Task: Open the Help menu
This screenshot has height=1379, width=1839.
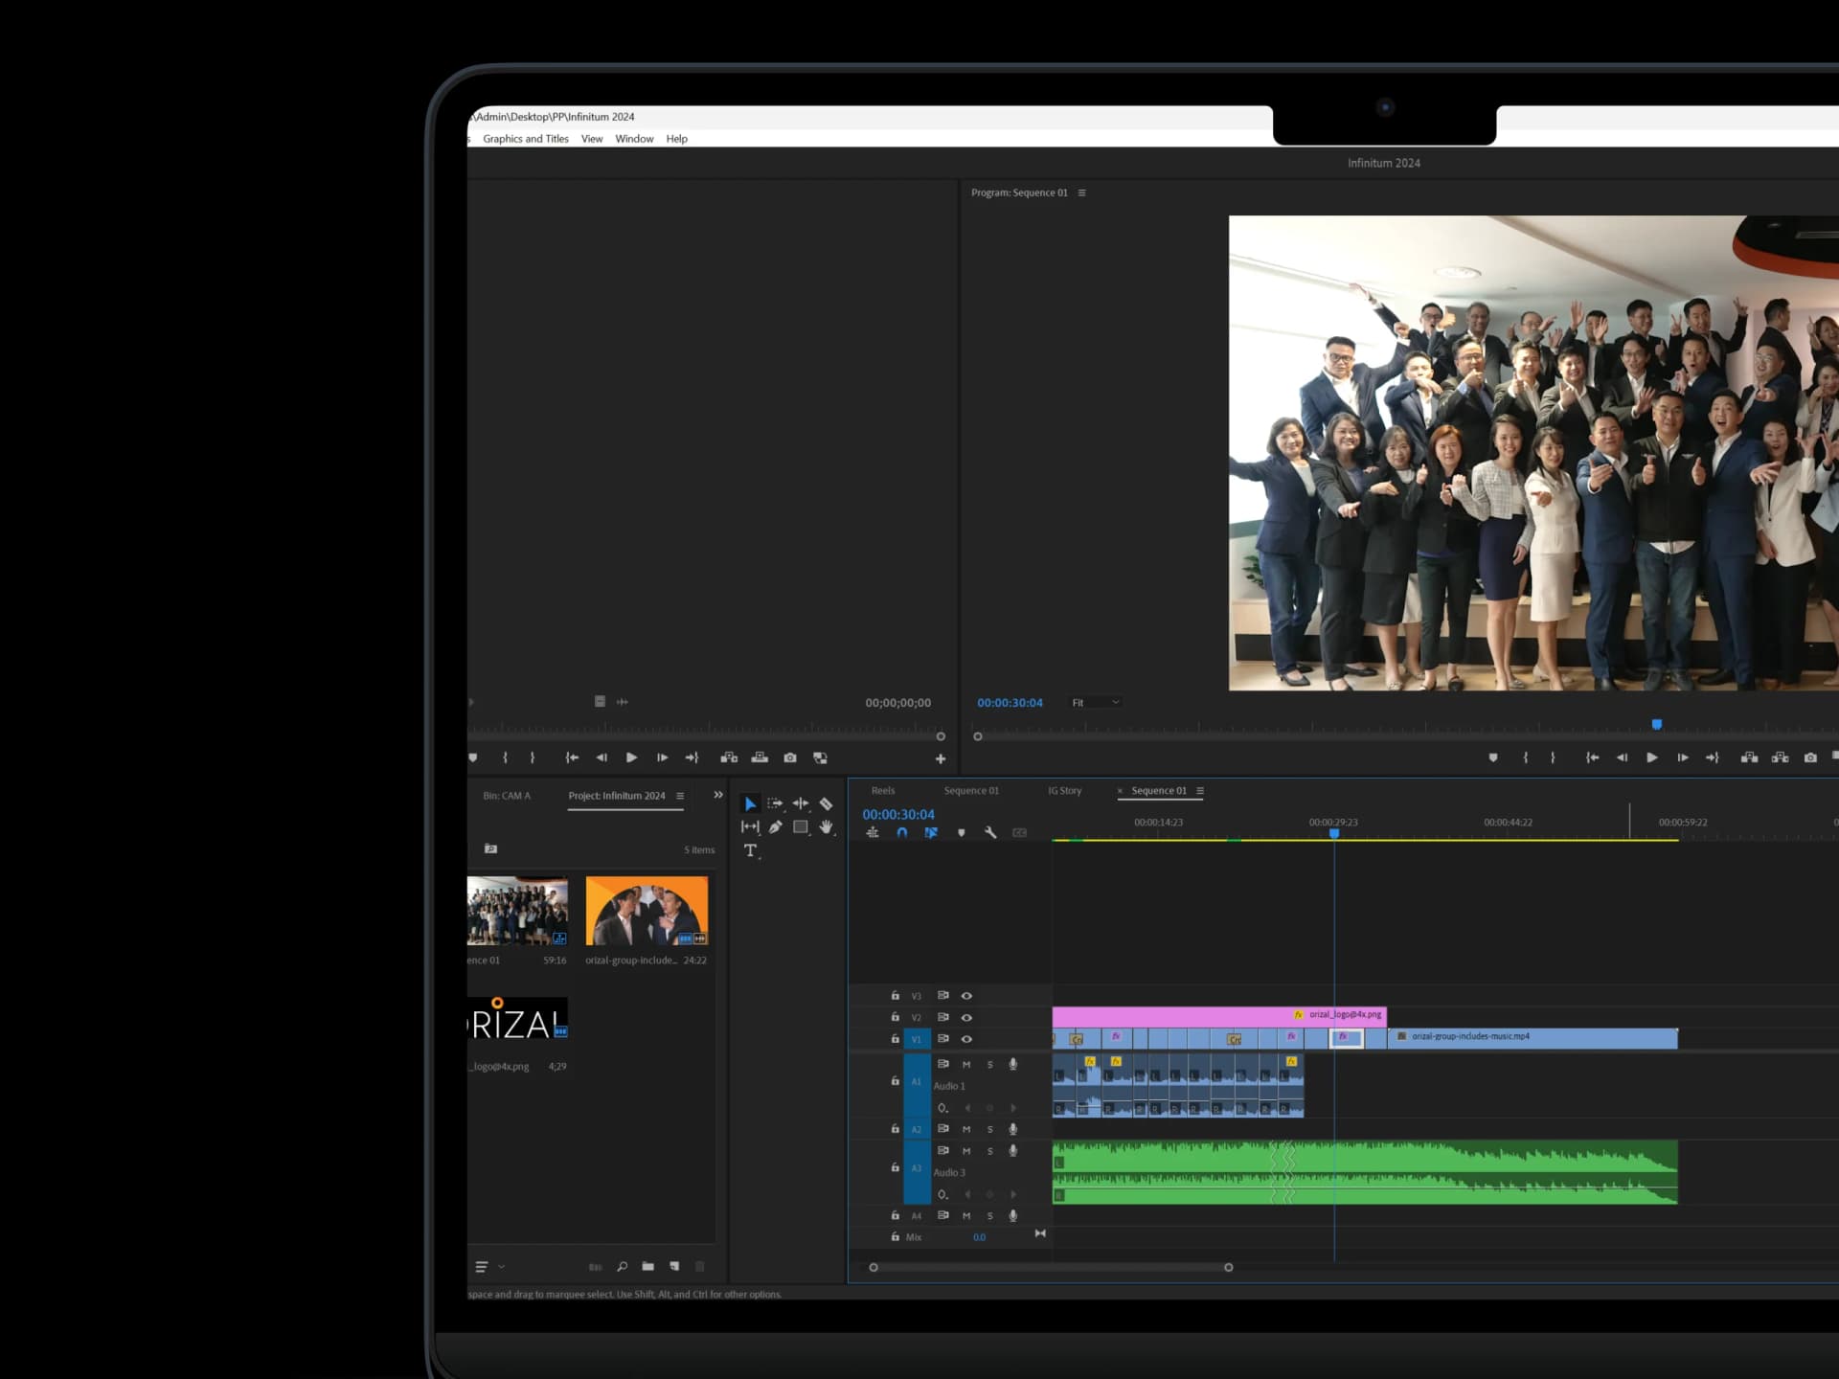Action: click(x=677, y=139)
